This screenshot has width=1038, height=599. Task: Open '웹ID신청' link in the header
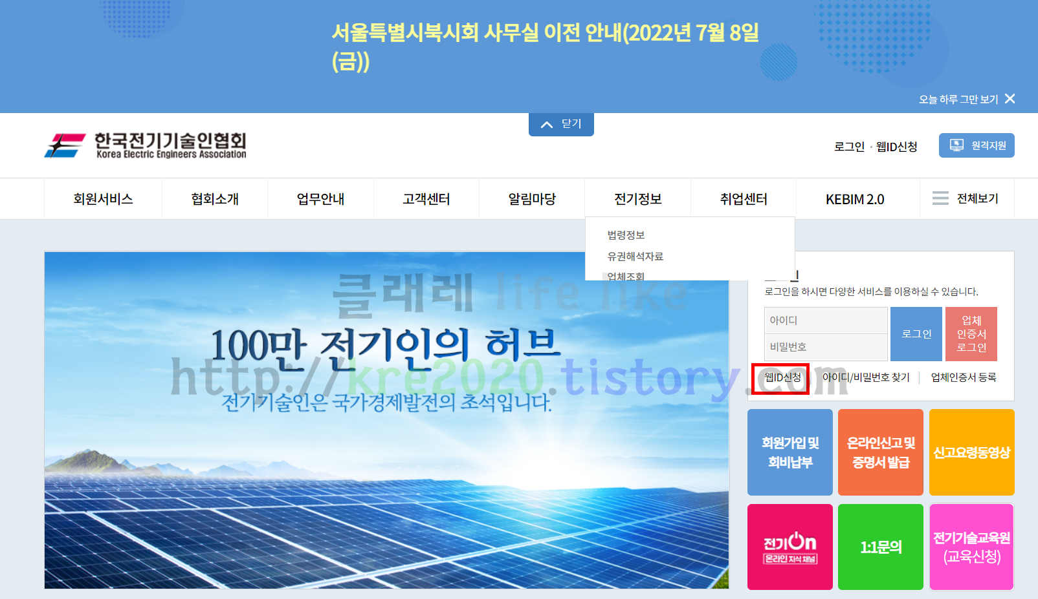pyautogui.click(x=897, y=147)
